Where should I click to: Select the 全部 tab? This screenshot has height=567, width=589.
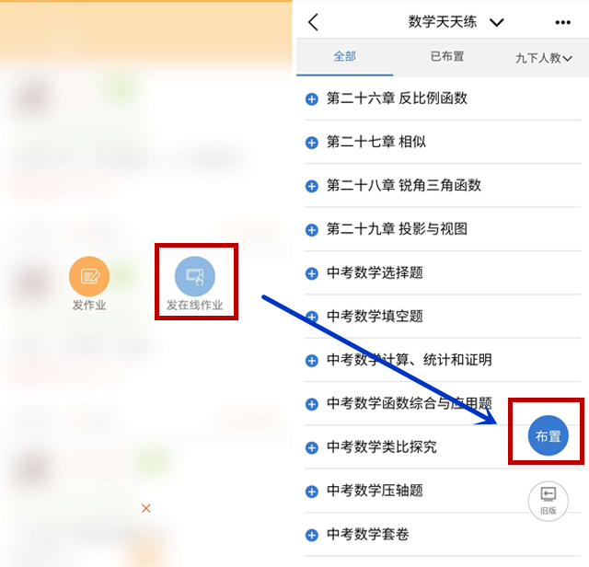pyautogui.click(x=344, y=56)
